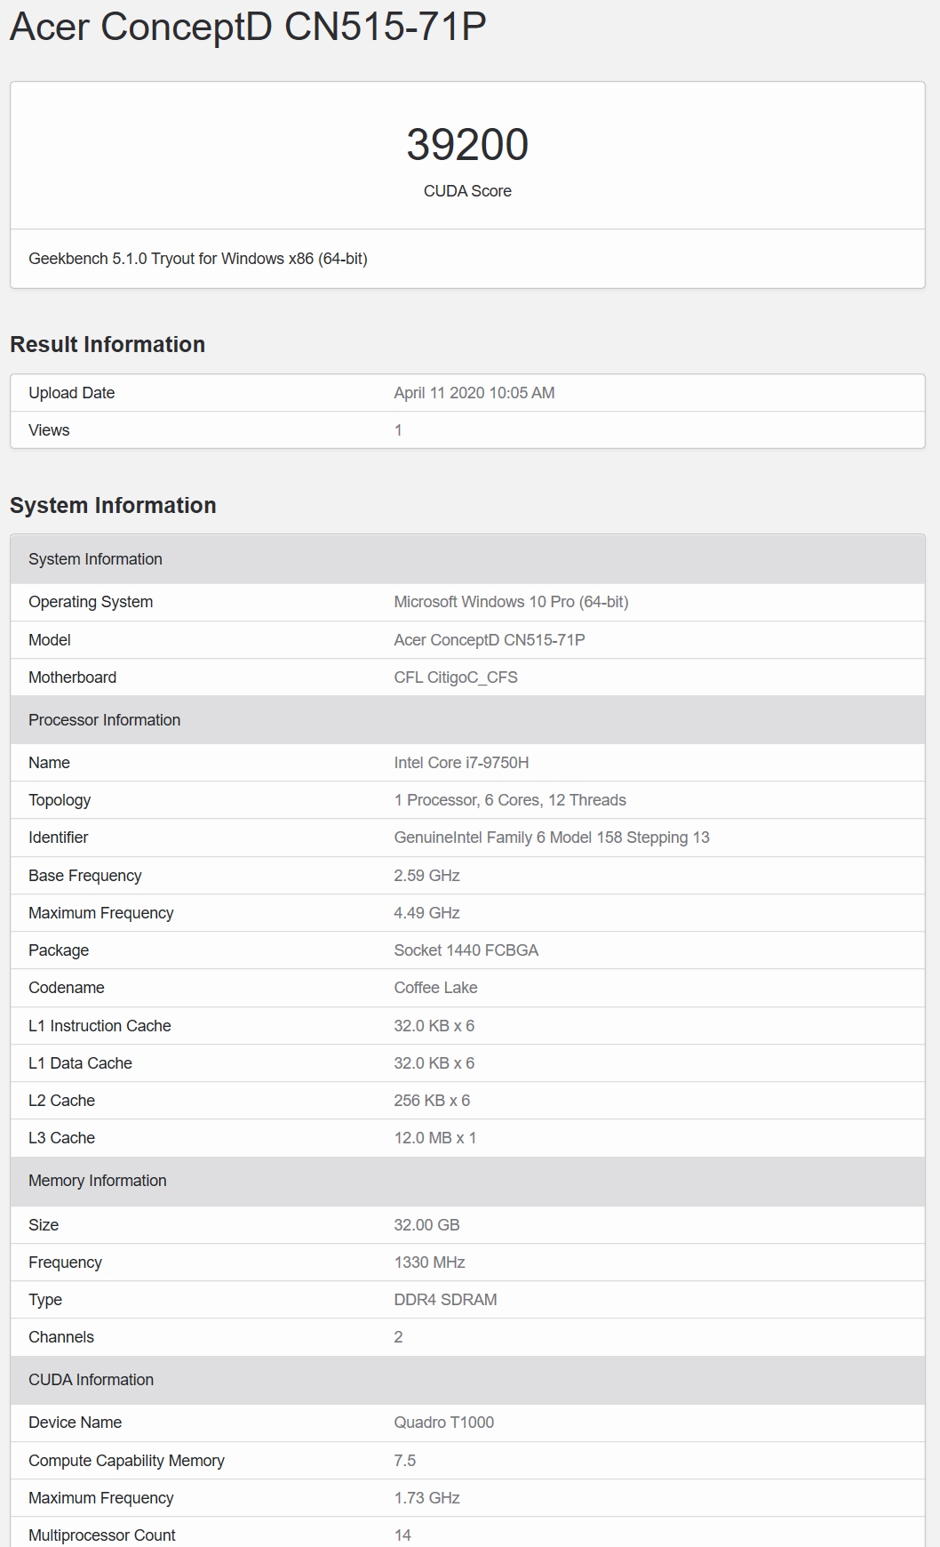Click the Identifier GenuineIntel Family 6 value
The height and width of the screenshot is (1547, 940).
coord(552,838)
